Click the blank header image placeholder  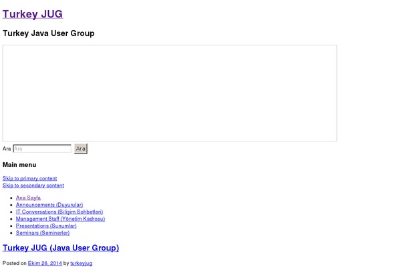coord(170,93)
